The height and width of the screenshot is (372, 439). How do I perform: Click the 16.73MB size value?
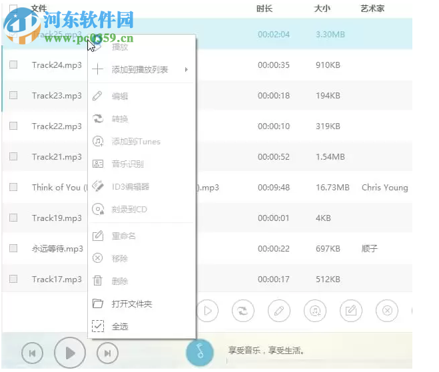pos(332,188)
